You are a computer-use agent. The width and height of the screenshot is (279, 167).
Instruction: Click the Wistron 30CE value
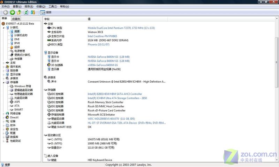[95, 32]
